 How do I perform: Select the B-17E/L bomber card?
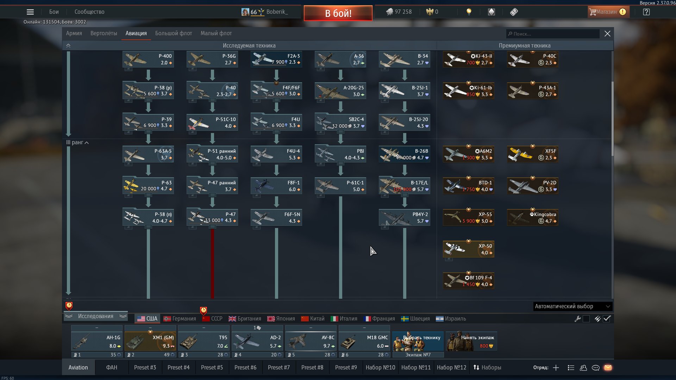click(405, 186)
